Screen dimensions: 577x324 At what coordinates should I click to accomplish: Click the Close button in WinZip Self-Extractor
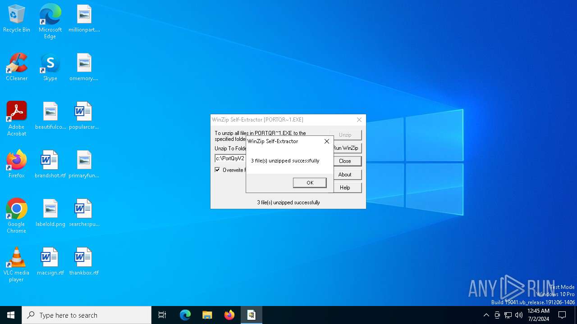345,161
